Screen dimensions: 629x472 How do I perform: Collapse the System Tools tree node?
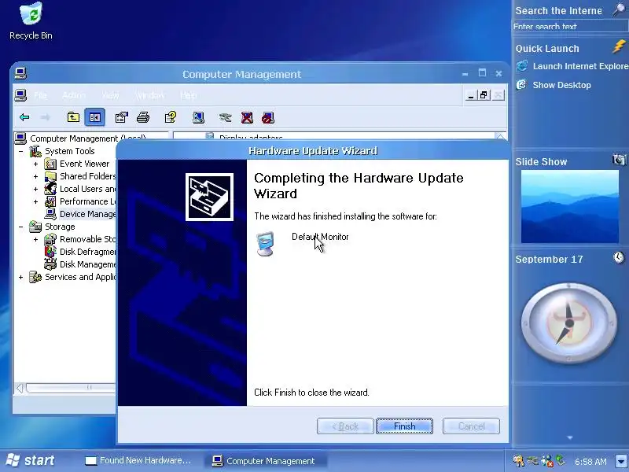(21, 151)
